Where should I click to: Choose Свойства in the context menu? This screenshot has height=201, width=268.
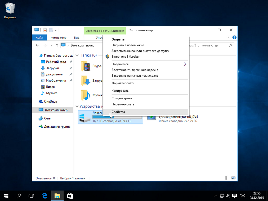click(x=118, y=112)
